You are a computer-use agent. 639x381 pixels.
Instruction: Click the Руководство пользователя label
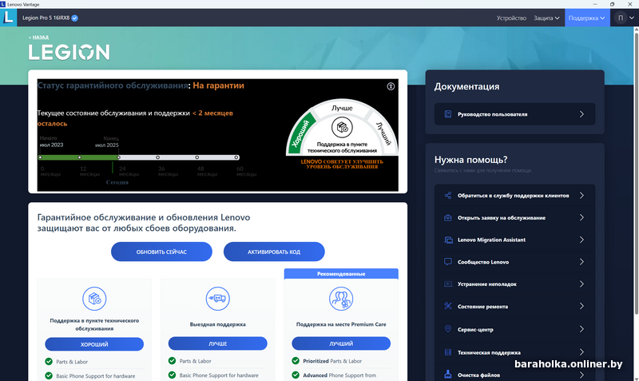point(492,114)
